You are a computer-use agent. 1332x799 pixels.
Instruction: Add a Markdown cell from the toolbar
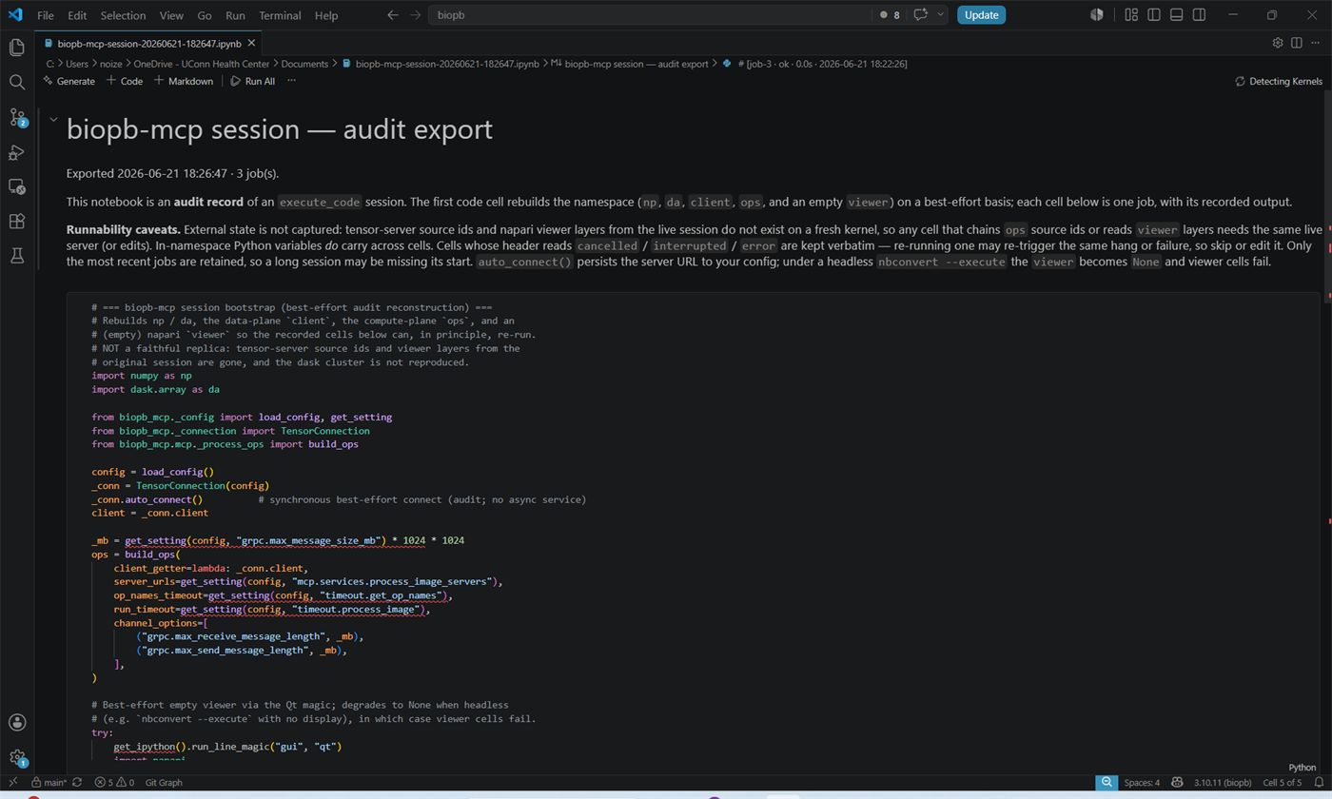click(184, 81)
